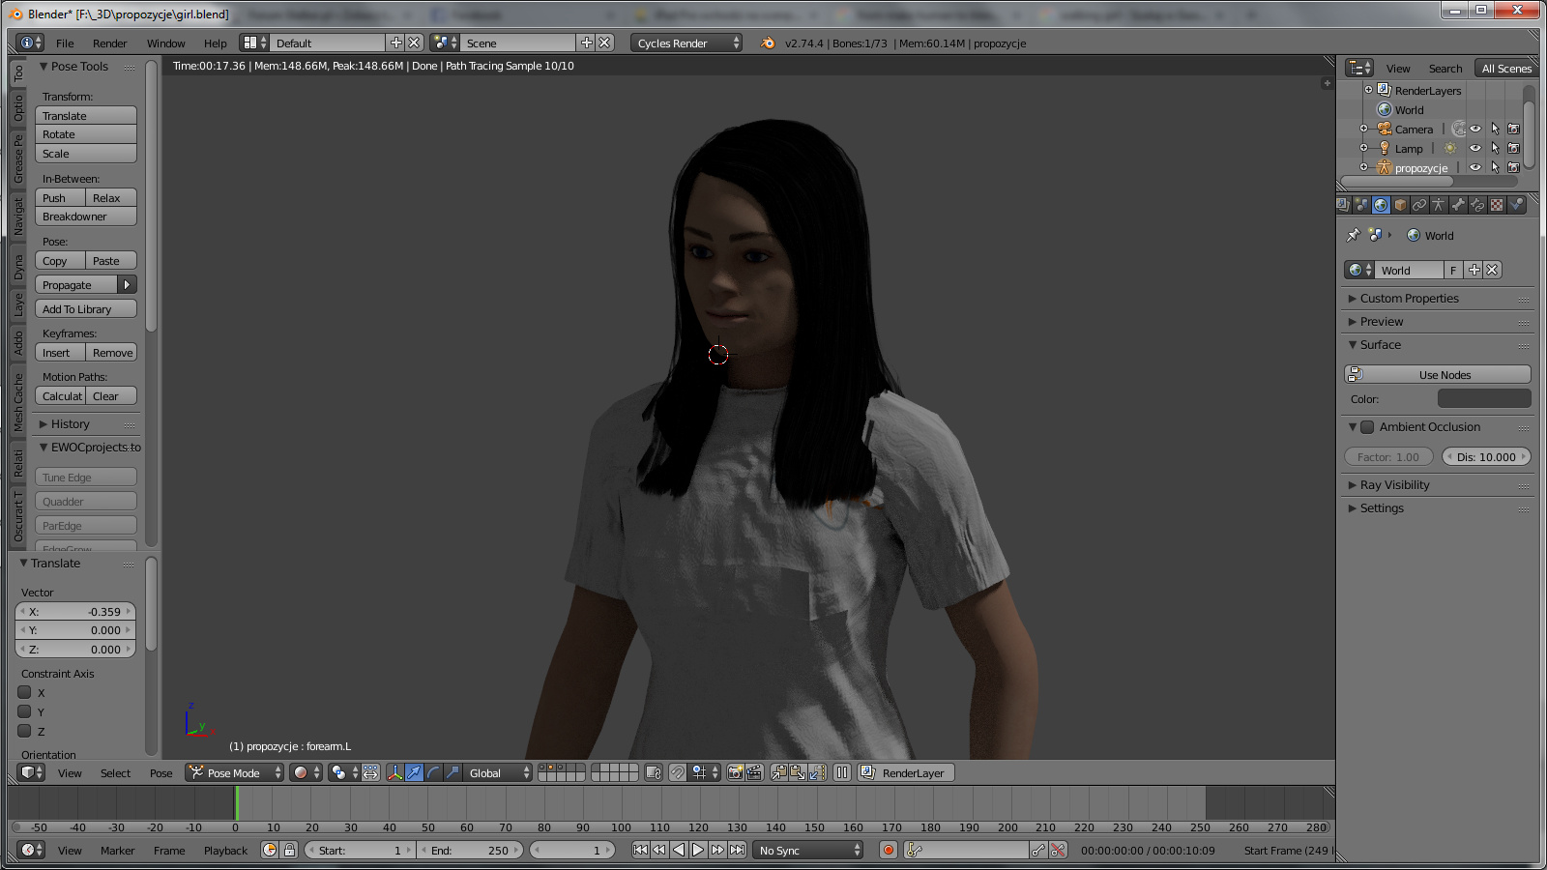Click the Add To Library button
1547x870 pixels.
point(85,309)
